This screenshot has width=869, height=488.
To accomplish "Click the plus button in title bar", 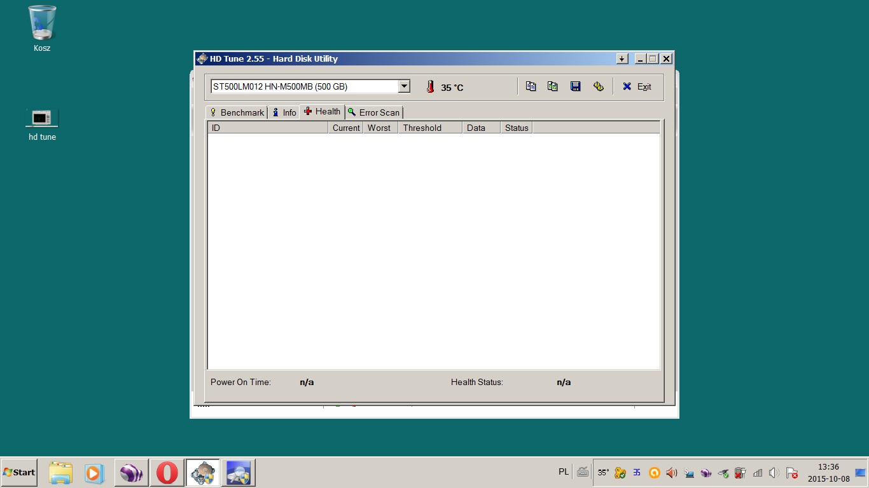I will tap(622, 58).
